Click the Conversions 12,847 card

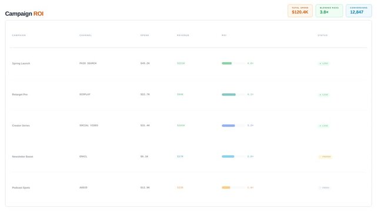[359, 11]
